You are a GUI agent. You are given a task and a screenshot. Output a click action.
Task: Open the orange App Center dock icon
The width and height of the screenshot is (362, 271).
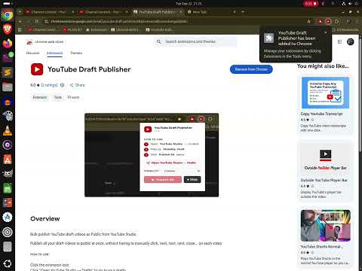pos(8,160)
